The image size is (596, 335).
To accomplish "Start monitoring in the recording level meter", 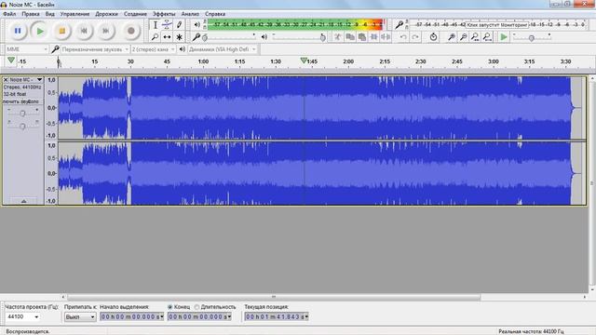I will coord(497,25).
